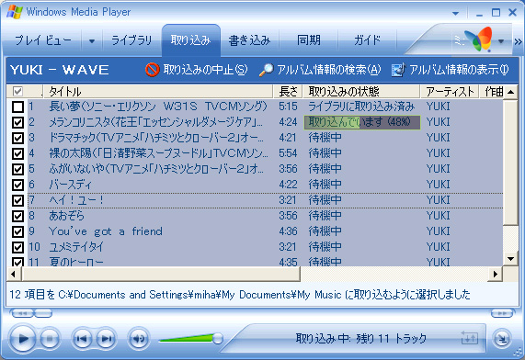525x360 pixels.
Task: Click the アルバム情報の検索 magnifier icon
Action: [267, 70]
